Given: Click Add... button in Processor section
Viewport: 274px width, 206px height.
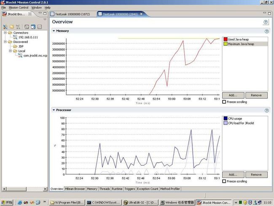Looking at the screenshot, I should click(x=233, y=174).
